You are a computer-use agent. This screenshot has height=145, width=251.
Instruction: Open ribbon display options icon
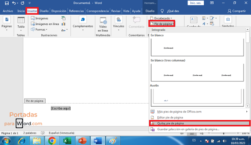pos(212,3)
